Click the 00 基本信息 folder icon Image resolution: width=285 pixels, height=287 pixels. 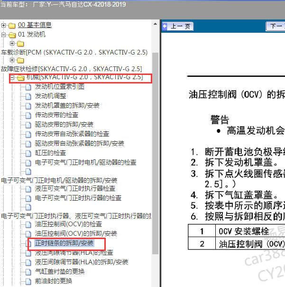pos(12,26)
